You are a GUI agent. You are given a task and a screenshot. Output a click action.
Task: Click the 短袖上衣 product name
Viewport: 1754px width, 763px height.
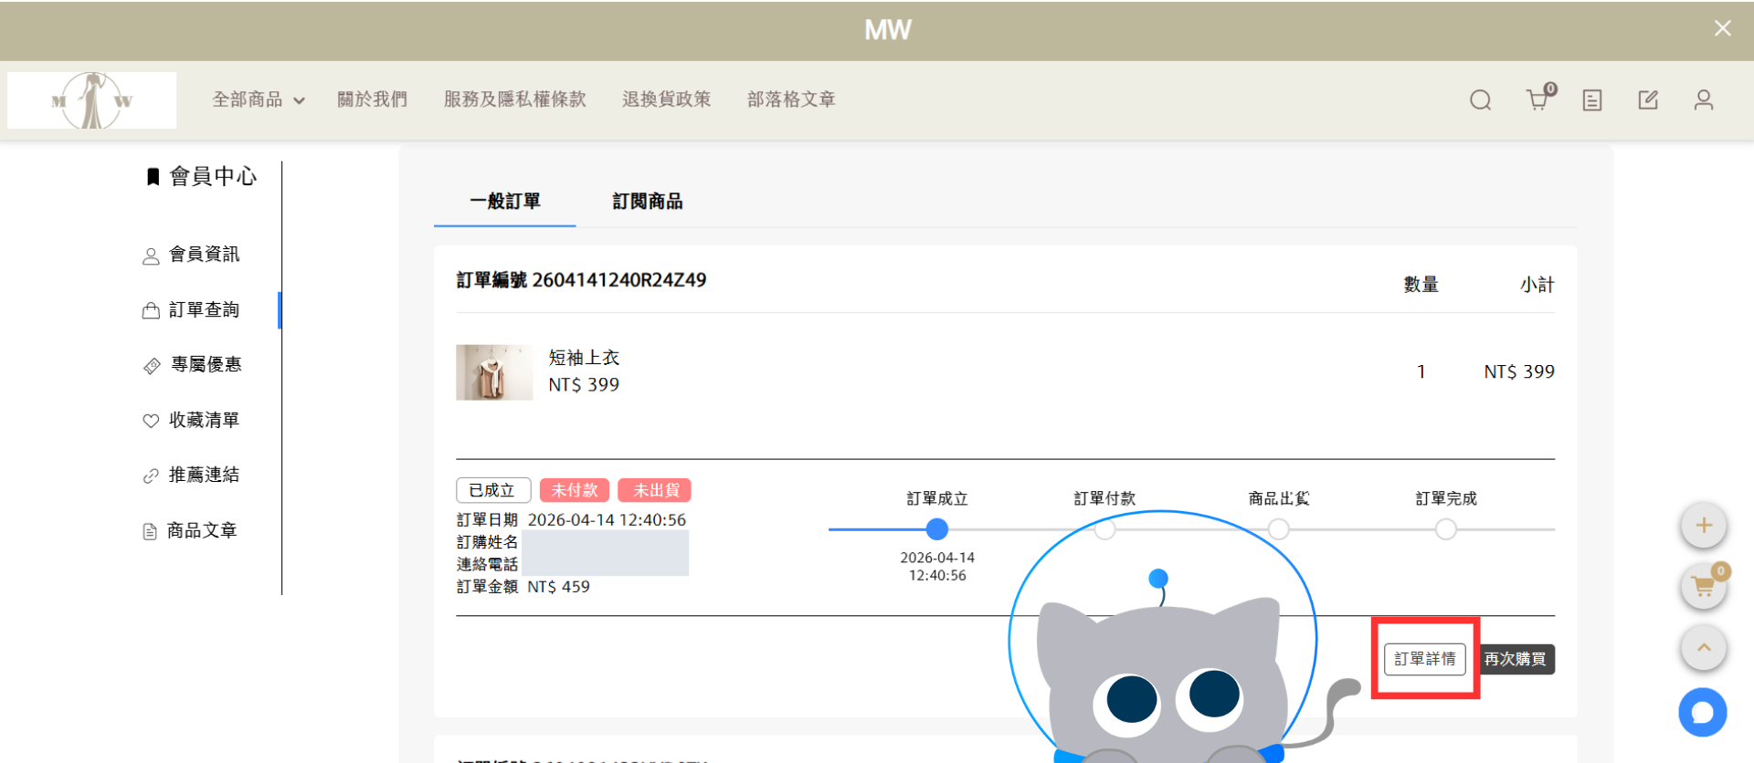click(x=584, y=358)
